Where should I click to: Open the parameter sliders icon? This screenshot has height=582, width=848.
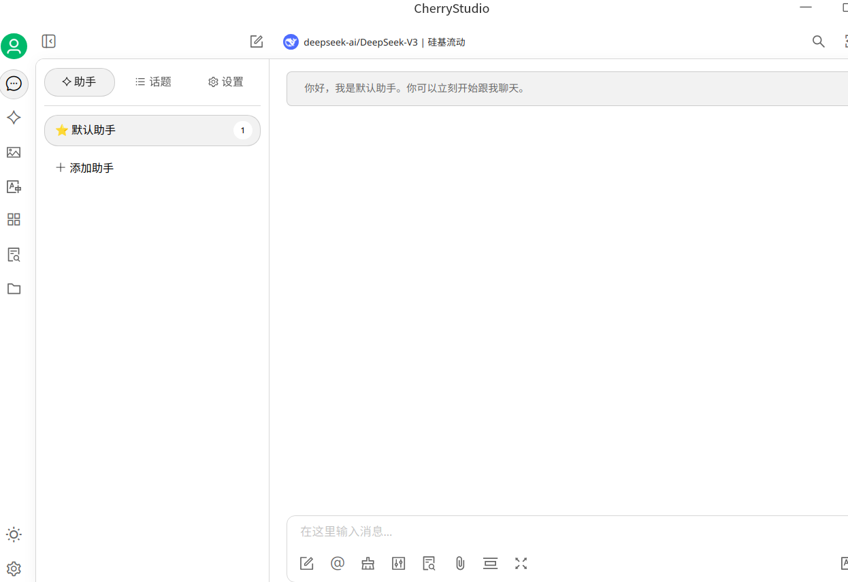tap(399, 564)
